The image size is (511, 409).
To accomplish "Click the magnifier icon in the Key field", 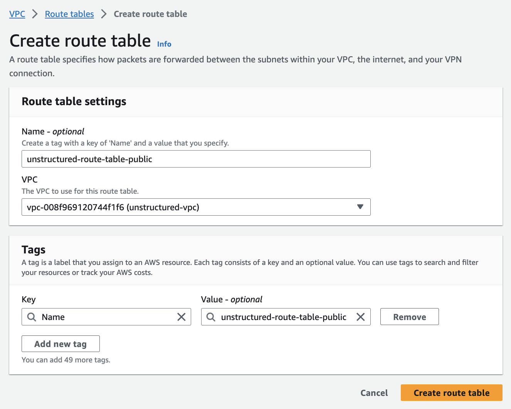I will (31, 317).
